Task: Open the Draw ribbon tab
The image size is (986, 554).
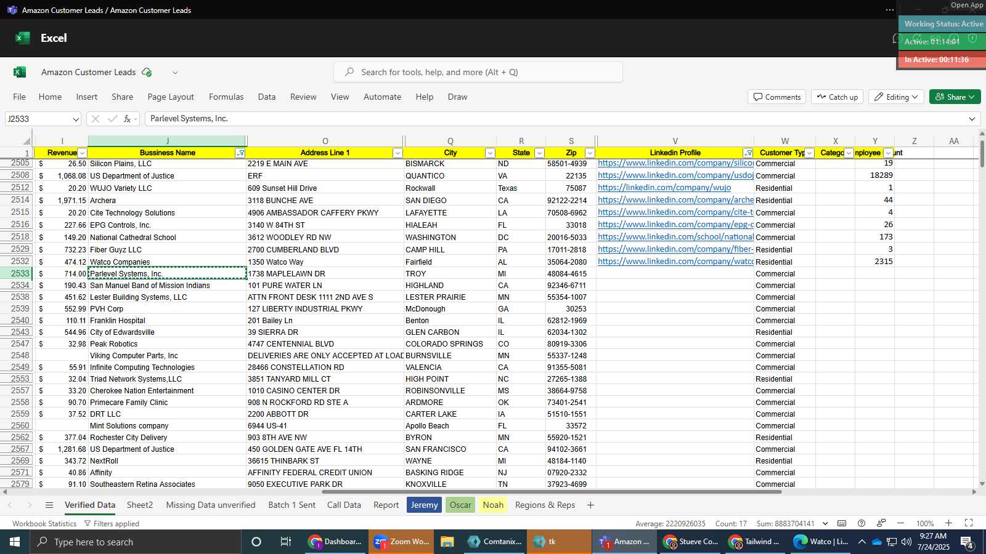Action: [457, 97]
